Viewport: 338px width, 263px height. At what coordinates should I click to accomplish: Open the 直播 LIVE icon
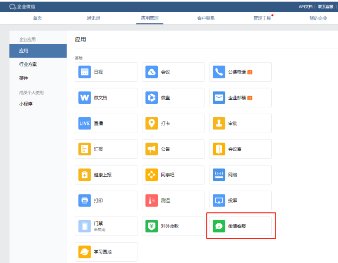point(85,123)
